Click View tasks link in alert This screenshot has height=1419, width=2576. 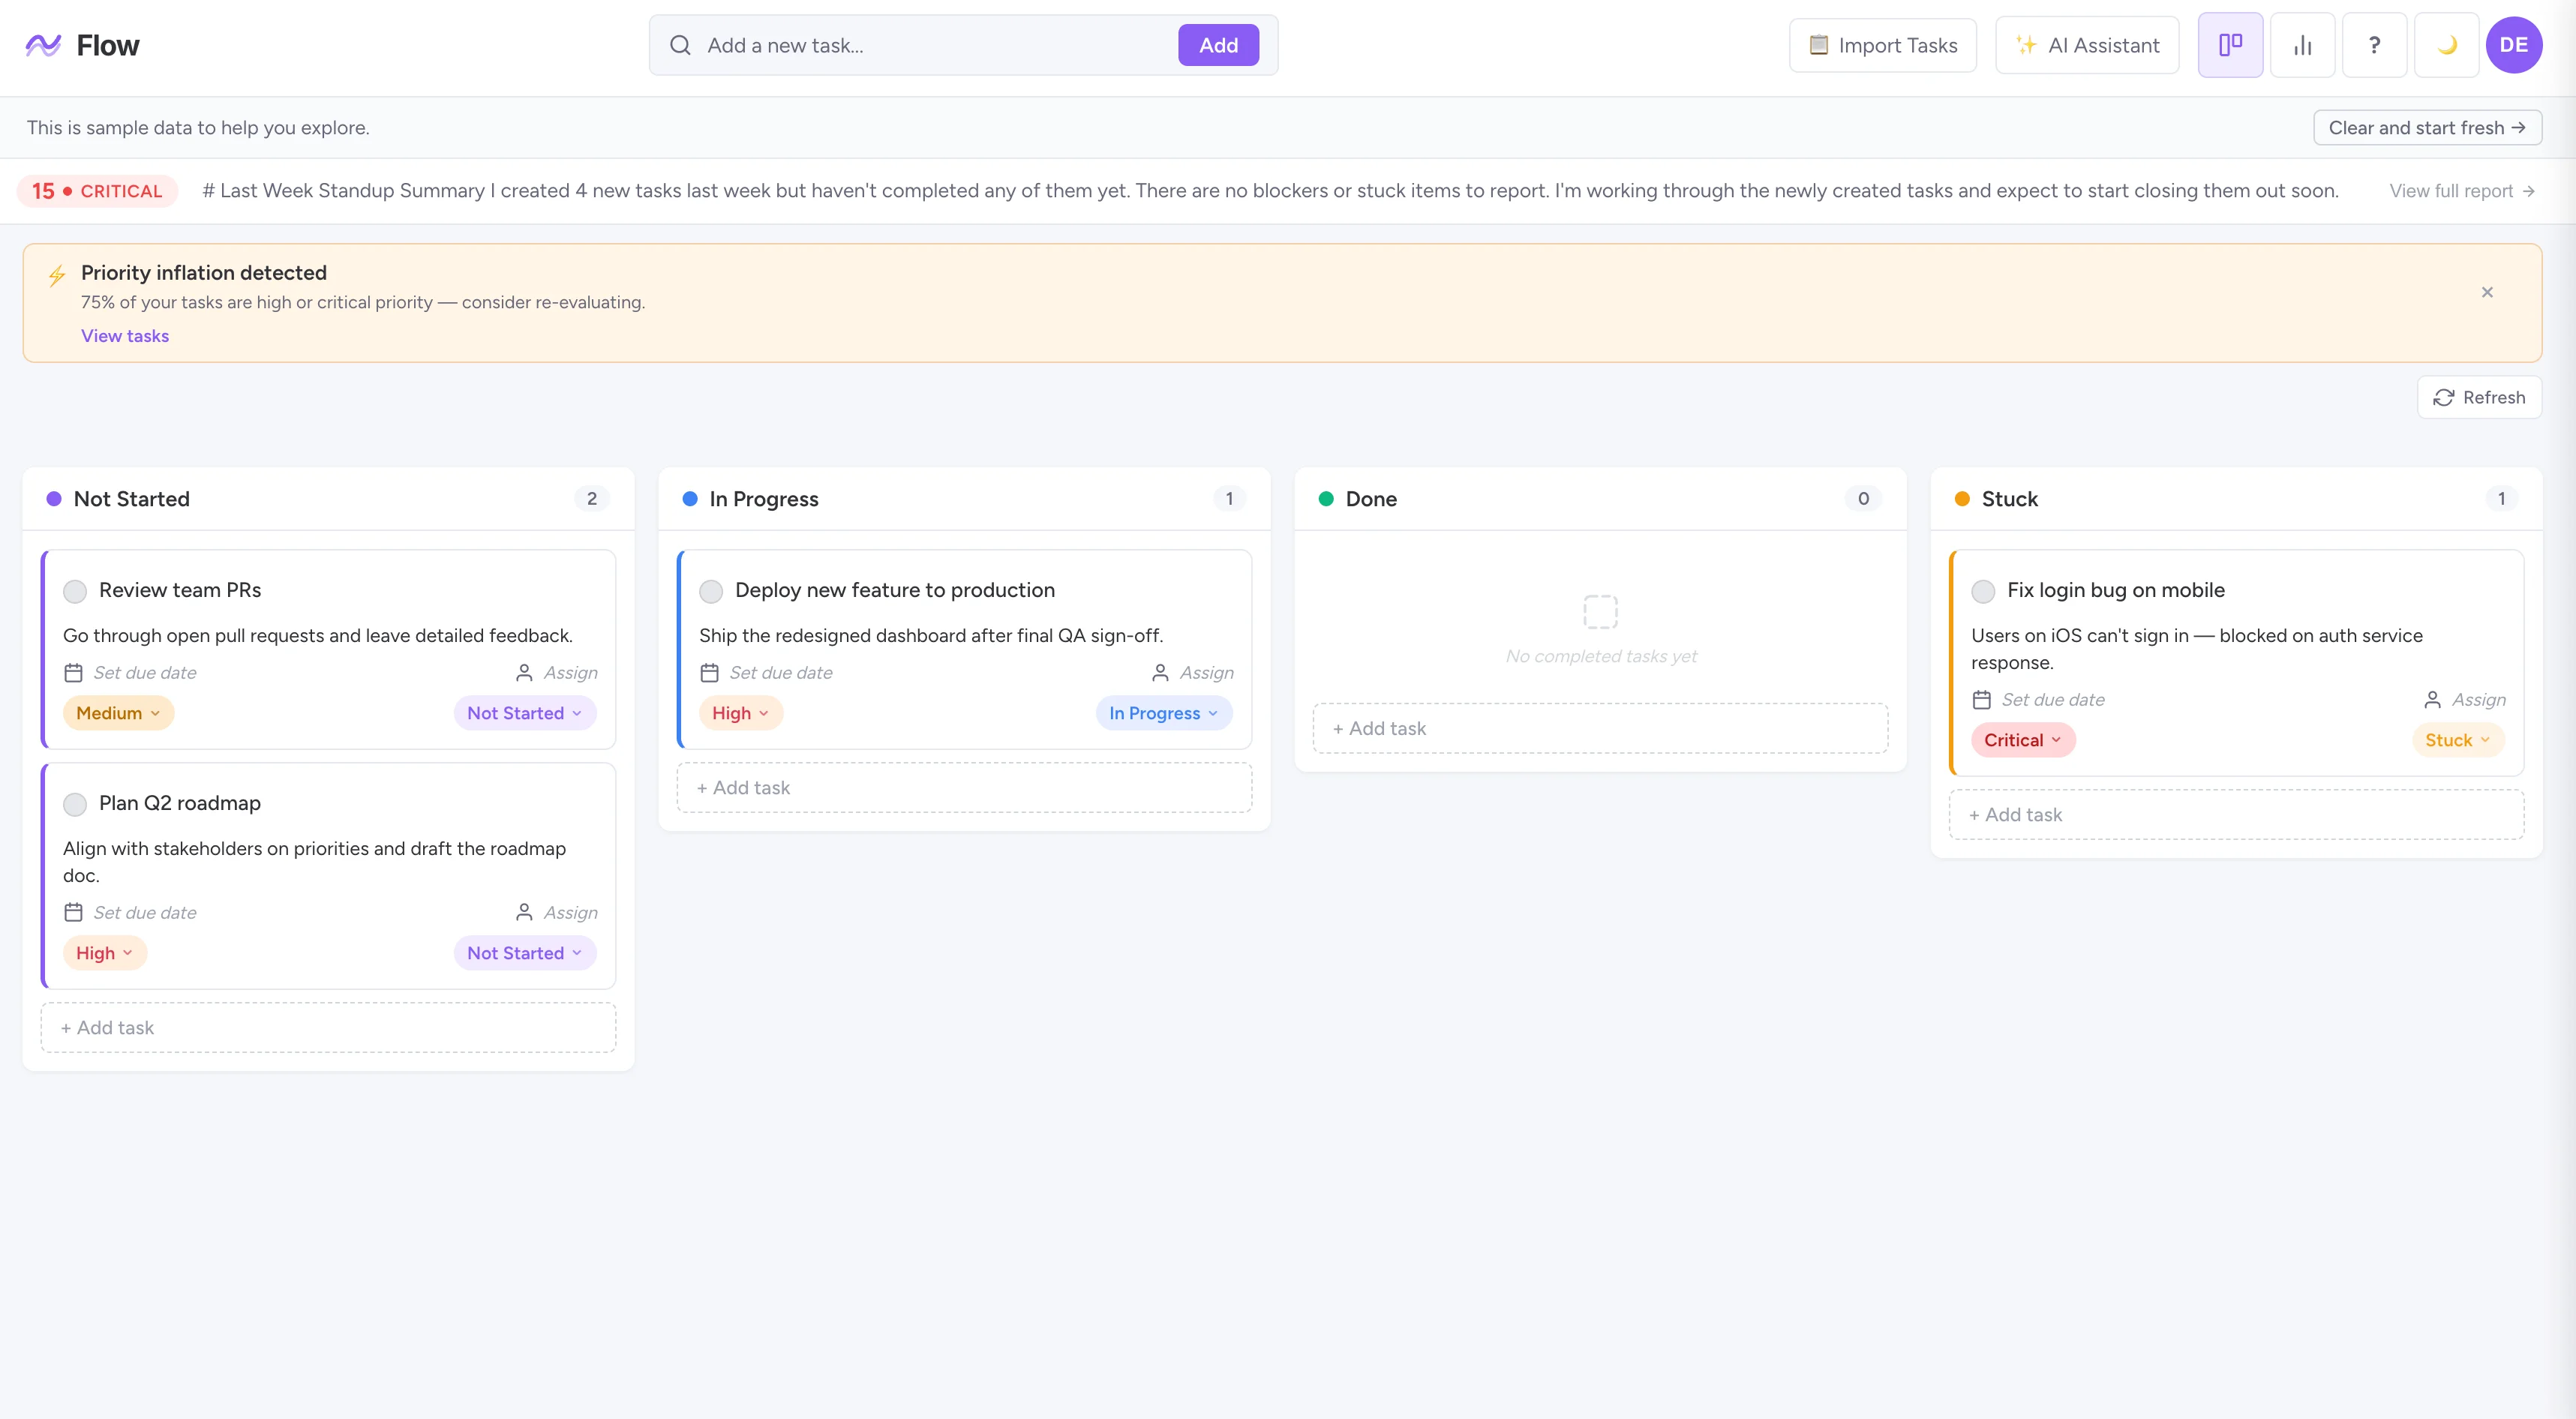(x=125, y=336)
